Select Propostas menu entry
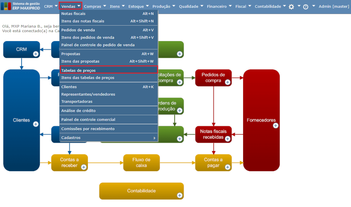The image size is (351, 207). click(109, 54)
